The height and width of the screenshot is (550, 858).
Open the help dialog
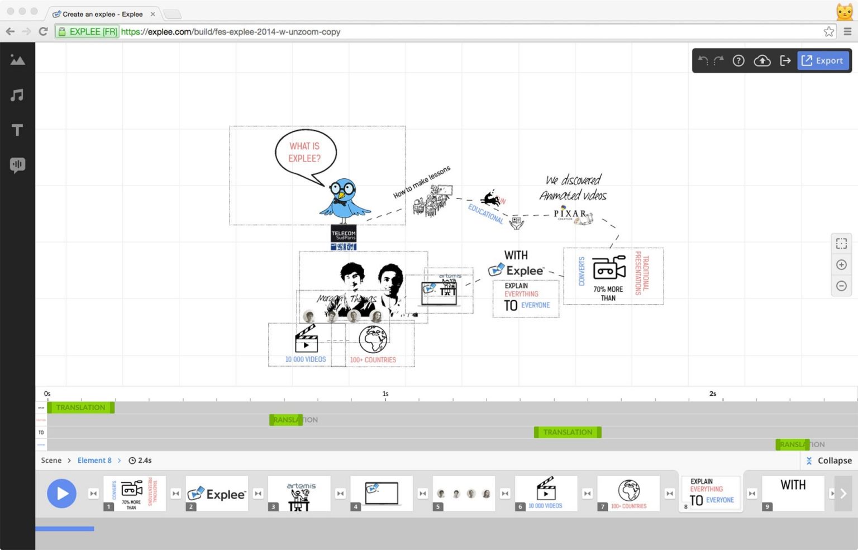738,60
